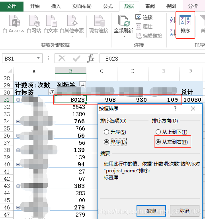Switch to the 开始 tab

[35, 6]
